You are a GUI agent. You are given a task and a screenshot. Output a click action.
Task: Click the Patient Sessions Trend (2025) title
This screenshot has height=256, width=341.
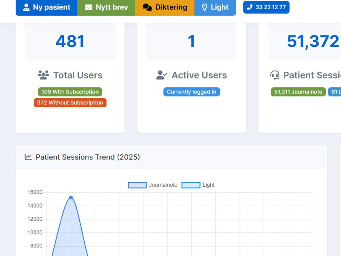pyautogui.click(x=88, y=157)
